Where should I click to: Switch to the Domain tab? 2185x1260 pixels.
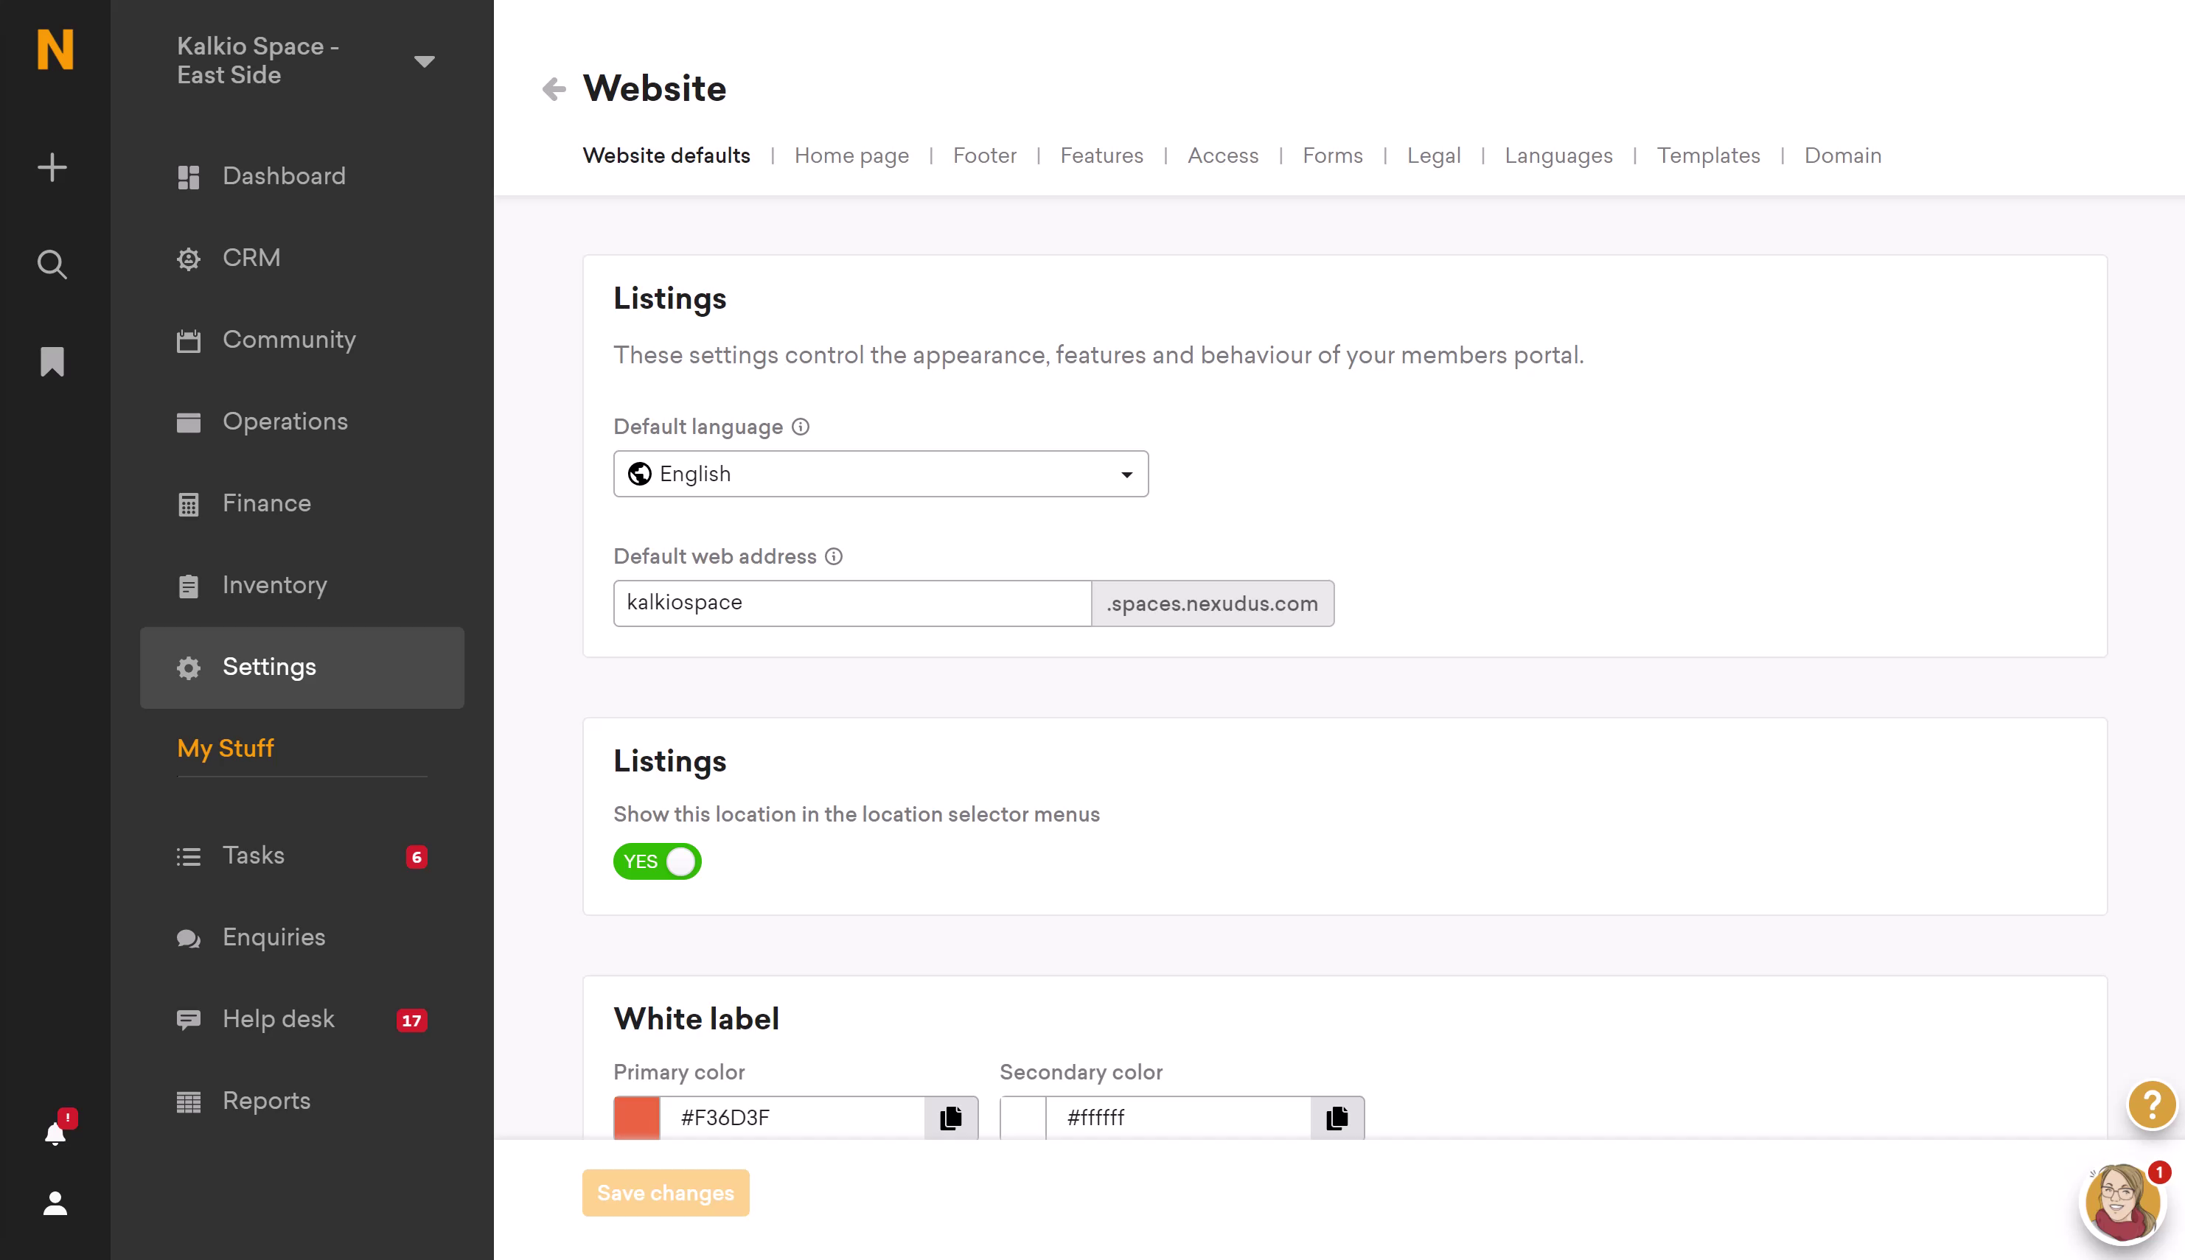(1843, 155)
